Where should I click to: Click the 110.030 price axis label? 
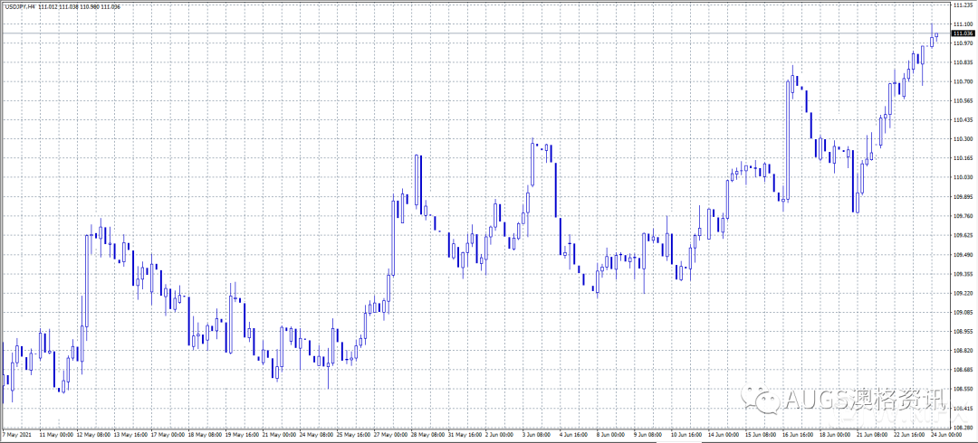(962, 177)
